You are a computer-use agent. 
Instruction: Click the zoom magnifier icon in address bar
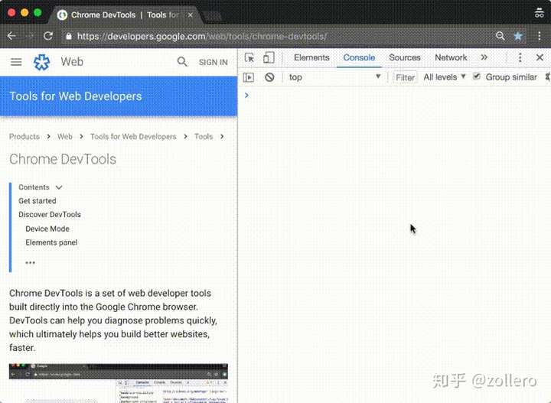coord(500,36)
